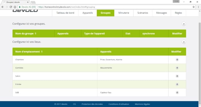Go to browser home page
This screenshot has width=201, height=107.
click(x=15, y=7)
